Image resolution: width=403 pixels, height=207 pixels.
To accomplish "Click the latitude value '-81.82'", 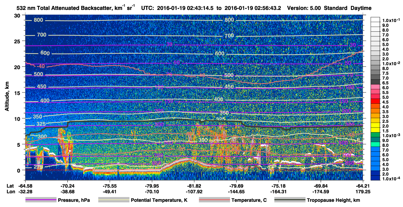I will coord(194,186).
